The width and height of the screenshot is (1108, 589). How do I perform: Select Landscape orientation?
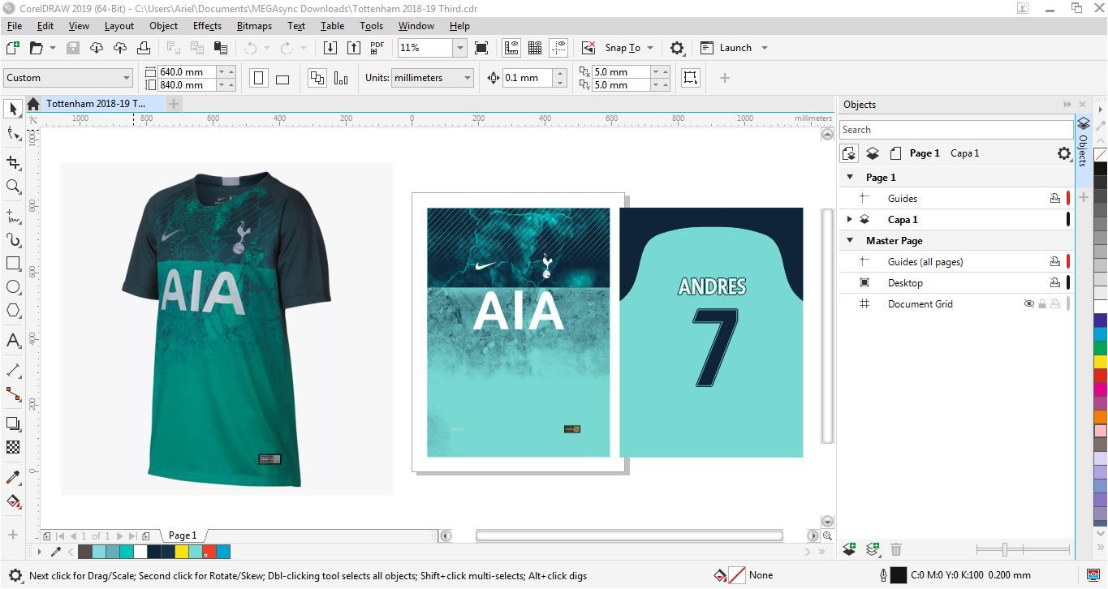(282, 78)
